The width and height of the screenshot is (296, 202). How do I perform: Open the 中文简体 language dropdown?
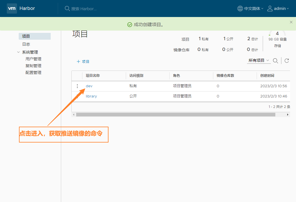tap(254, 8)
